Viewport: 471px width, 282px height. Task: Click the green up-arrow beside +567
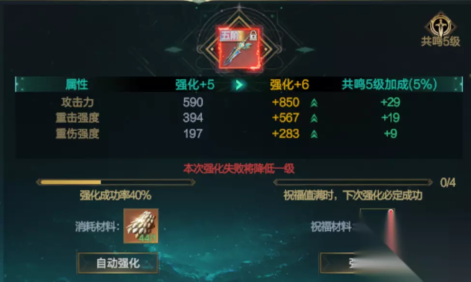[314, 119]
